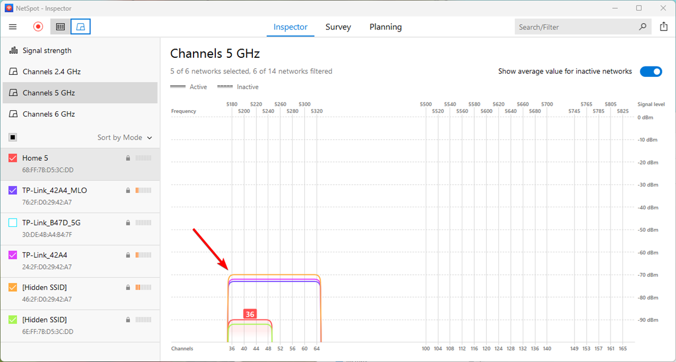This screenshot has width=676, height=362.
Task: Switch to table view icon
Action: 60,26
